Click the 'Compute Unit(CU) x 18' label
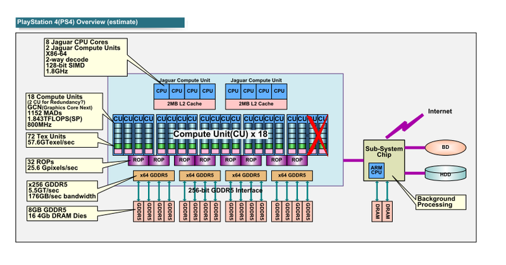The image size is (506, 265). coord(220,134)
